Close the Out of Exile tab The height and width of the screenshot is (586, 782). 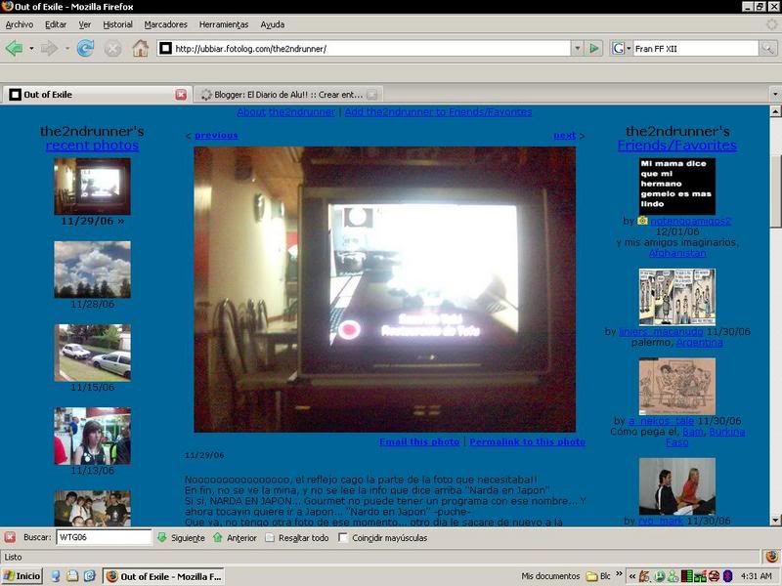(181, 94)
